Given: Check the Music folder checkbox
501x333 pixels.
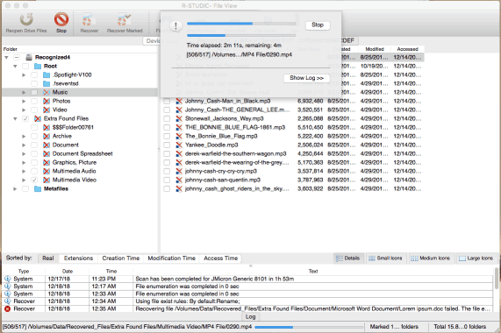Looking at the screenshot, I should pyautogui.click(x=34, y=92).
